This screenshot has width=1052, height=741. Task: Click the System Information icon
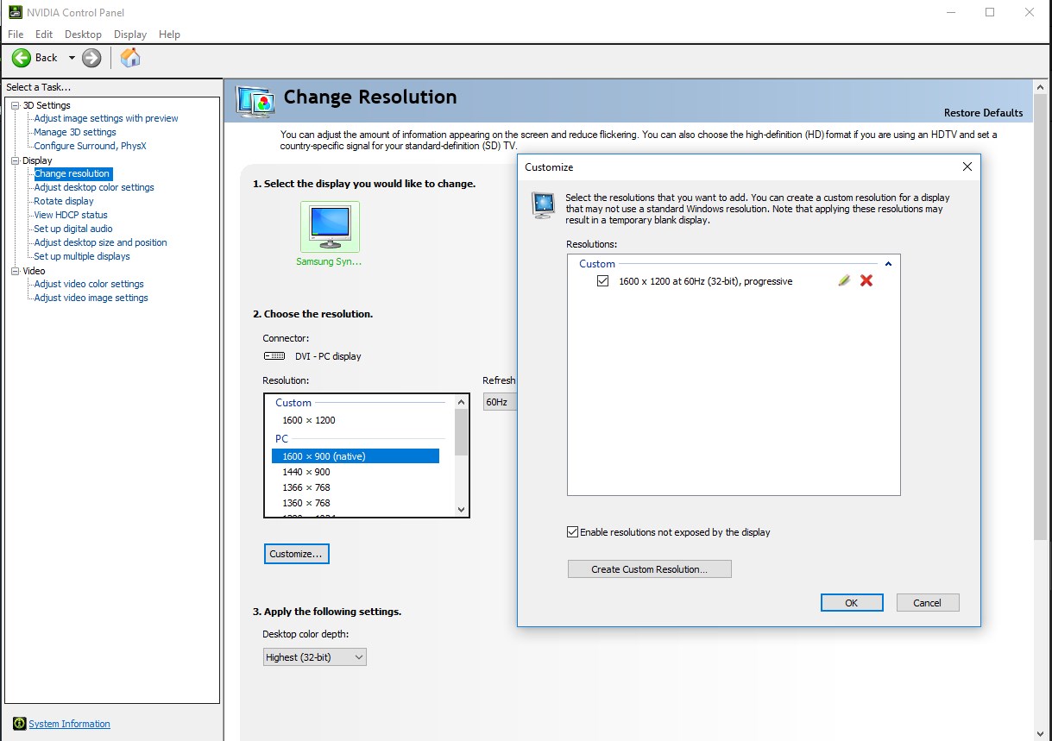point(19,724)
